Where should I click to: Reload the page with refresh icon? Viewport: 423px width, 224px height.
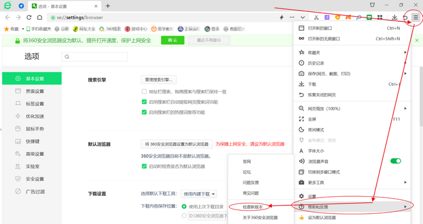pyautogui.click(x=29, y=18)
